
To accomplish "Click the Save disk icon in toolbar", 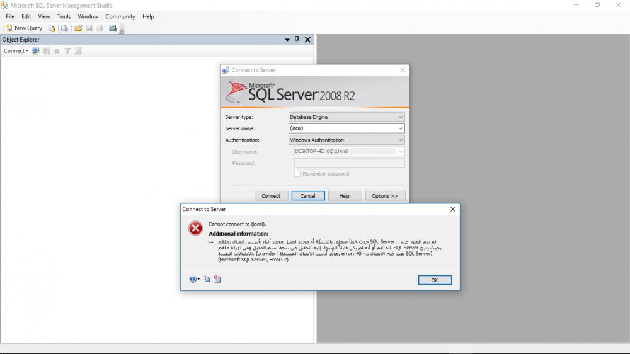I will coord(89,28).
